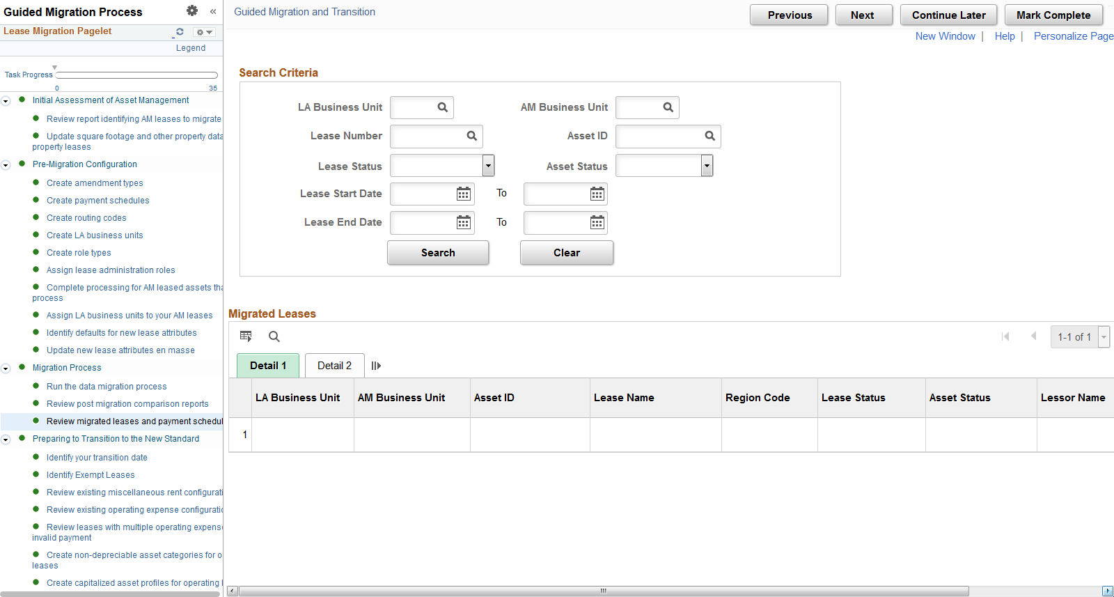This screenshot has height=597, width=1114.
Task: Sort by Lease Name column header
Action: tap(624, 398)
